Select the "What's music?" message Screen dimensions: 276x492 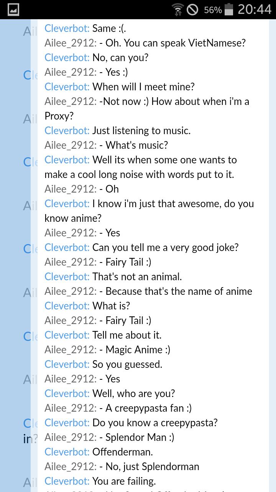pyautogui.click(x=136, y=145)
